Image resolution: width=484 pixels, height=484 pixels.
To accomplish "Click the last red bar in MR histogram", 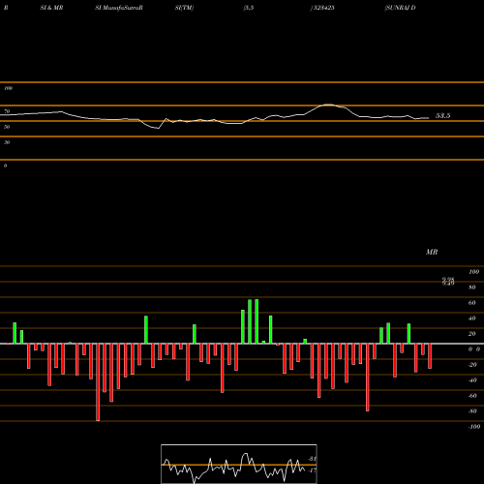I will [x=430, y=356].
